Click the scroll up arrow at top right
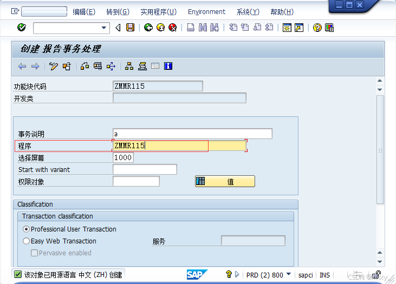Screen dimensions: 396x284 pyautogui.click(x=380, y=81)
